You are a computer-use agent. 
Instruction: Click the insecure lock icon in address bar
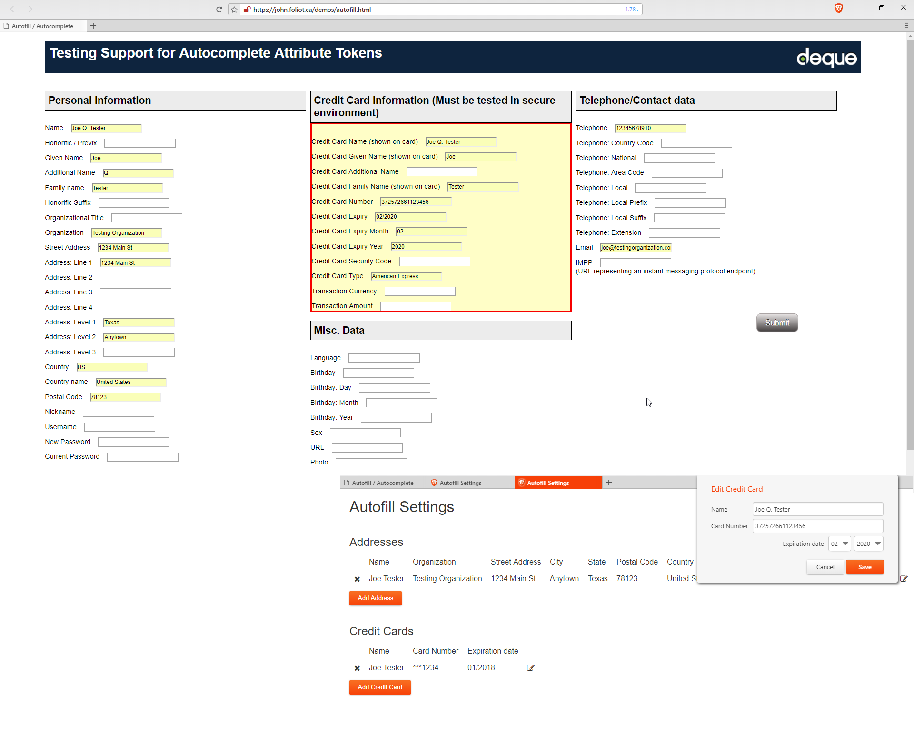click(x=247, y=10)
